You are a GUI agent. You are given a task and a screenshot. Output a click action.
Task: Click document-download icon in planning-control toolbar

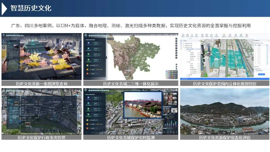point(230,35)
